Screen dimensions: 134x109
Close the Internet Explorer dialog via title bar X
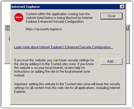[x=122, y=7]
